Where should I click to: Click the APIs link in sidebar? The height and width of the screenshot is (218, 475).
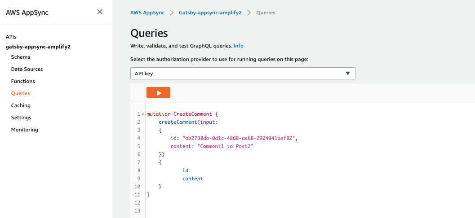(11, 37)
